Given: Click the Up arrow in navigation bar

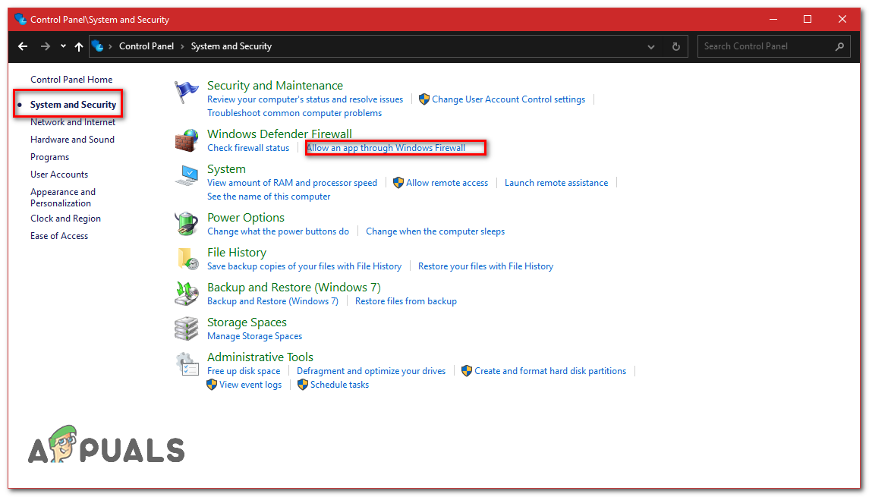Looking at the screenshot, I should (78, 46).
